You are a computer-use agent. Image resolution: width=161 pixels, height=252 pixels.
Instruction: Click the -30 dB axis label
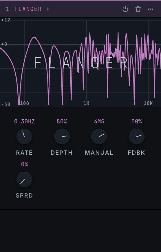[x=6, y=105]
